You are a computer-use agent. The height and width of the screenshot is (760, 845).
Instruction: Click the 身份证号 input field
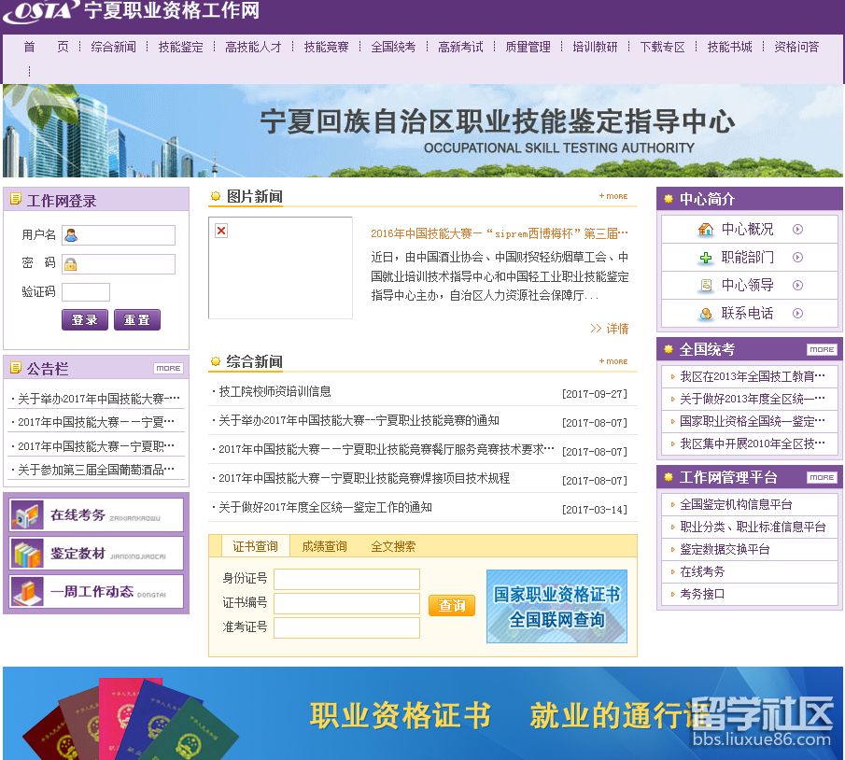point(346,579)
